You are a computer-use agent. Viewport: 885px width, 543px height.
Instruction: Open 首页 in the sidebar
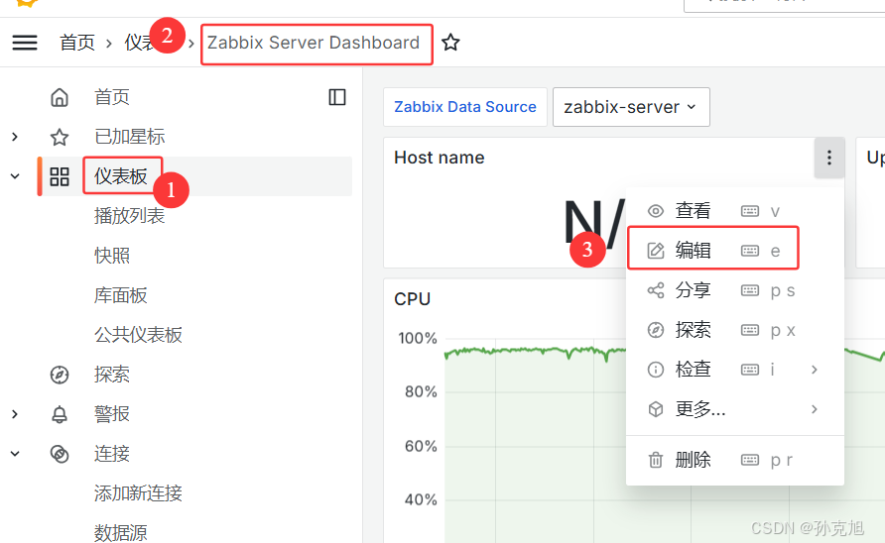coord(112,97)
